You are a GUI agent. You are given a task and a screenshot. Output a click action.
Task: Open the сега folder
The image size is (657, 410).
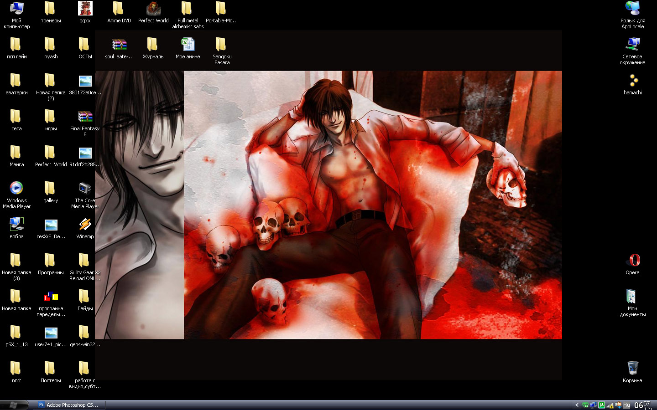(x=16, y=120)
